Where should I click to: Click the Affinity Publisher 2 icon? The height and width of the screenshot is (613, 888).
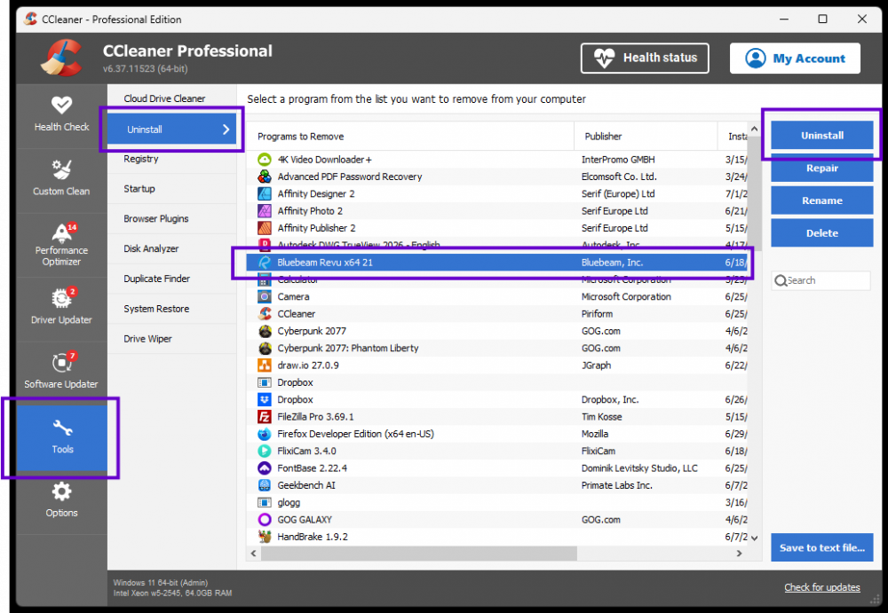tap(265, 228)
